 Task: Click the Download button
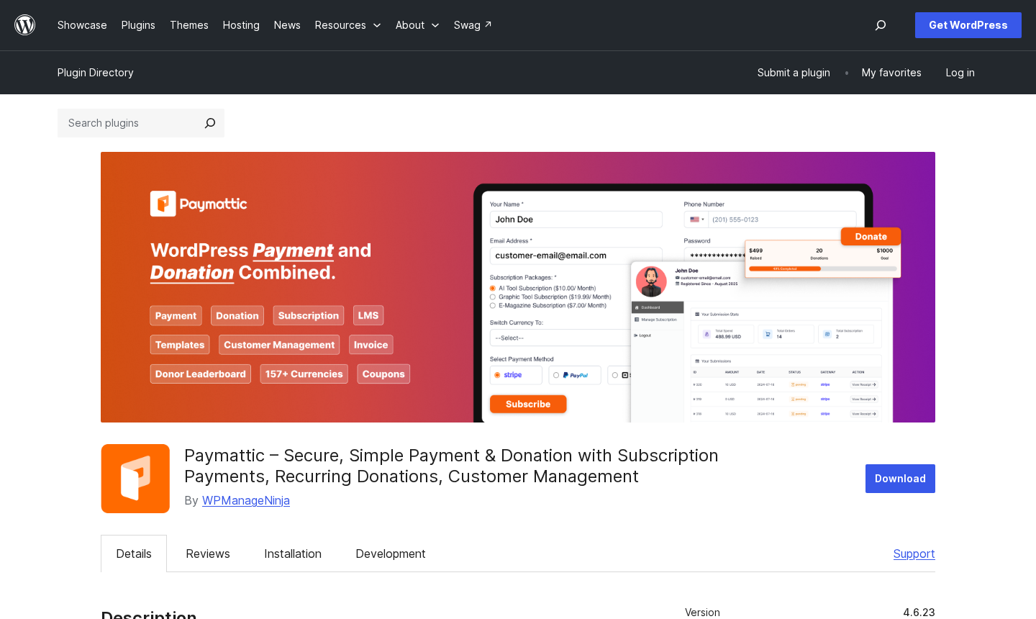(900, 479)
